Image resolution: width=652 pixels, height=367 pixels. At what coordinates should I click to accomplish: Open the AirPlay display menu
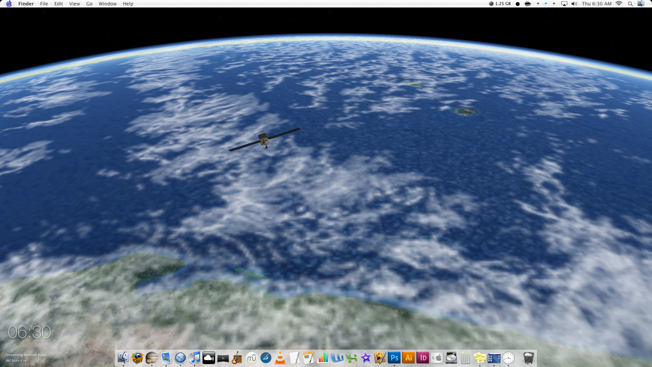pyautogui.click(x=564, y=4)
